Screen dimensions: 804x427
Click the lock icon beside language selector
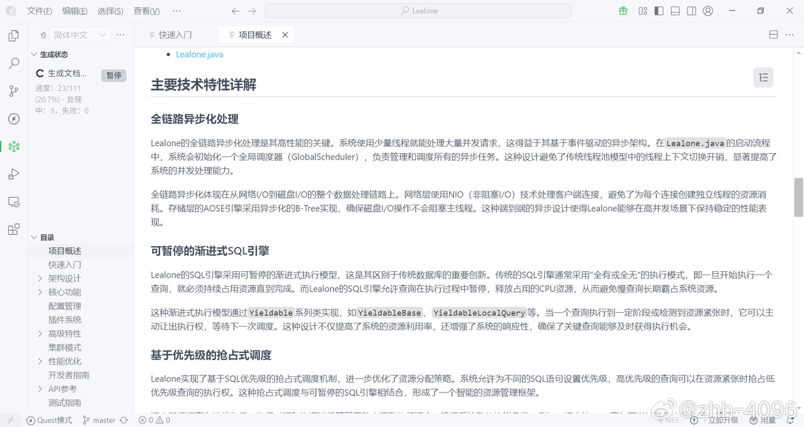click(x=43, y=35)
